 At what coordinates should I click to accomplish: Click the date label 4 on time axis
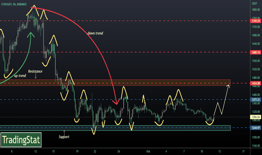166,152
